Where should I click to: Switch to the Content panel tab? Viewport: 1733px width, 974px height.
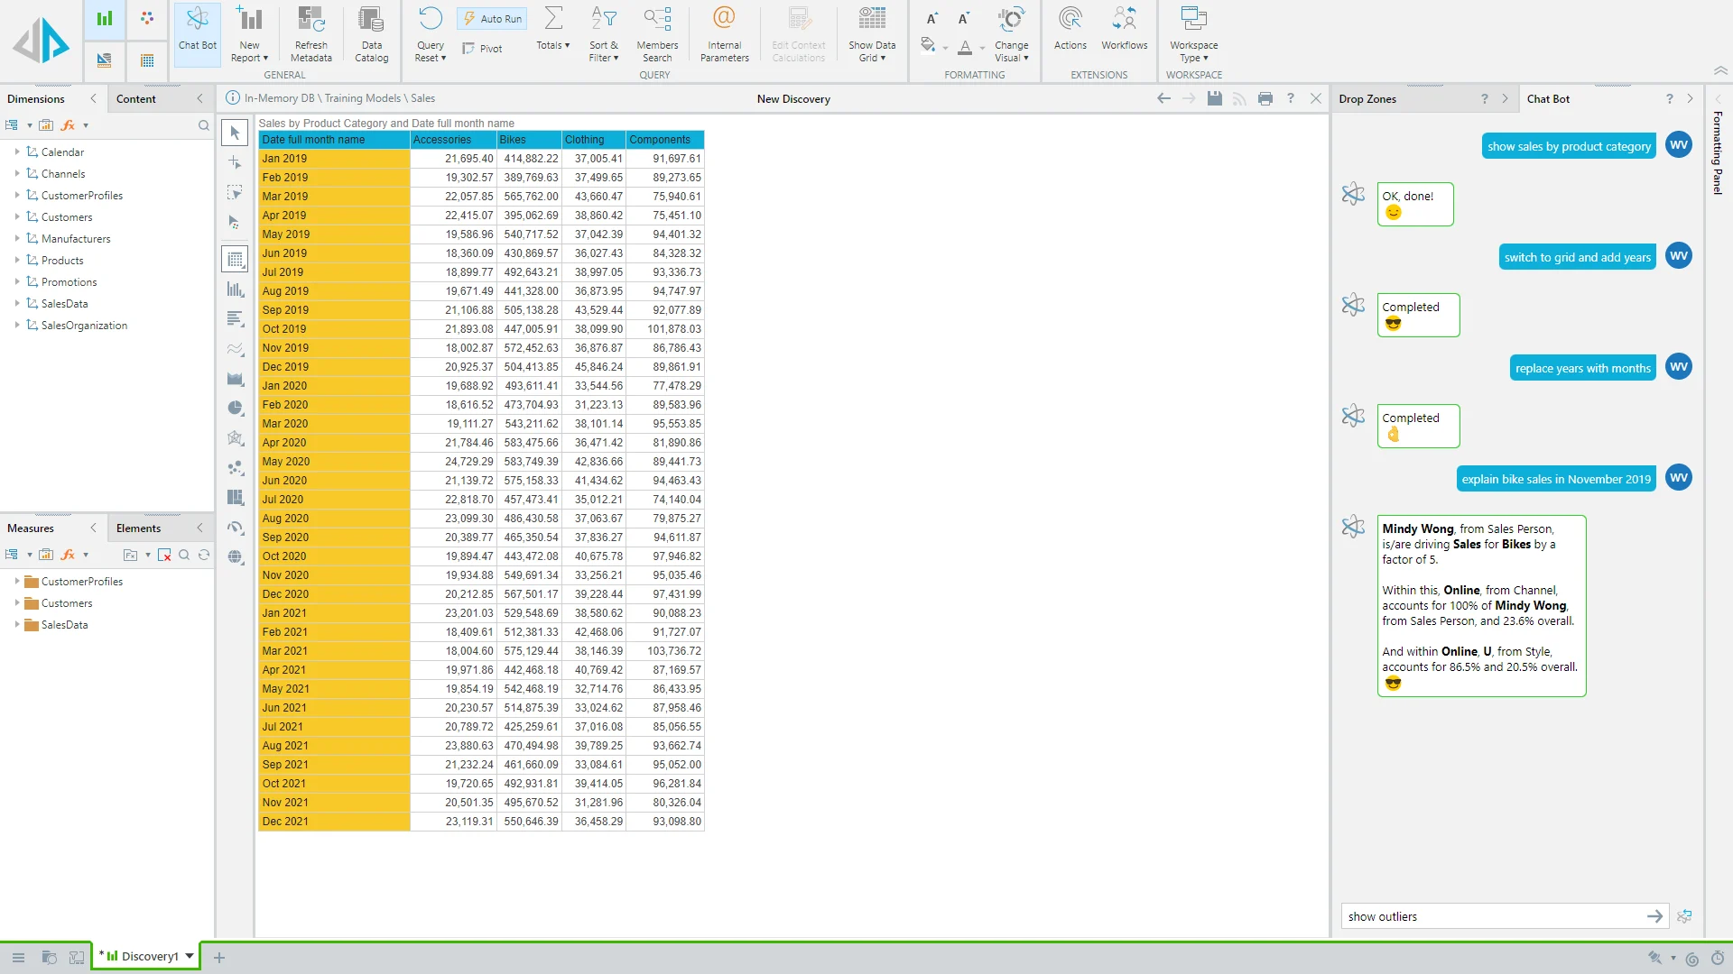[x=136, y=99]
